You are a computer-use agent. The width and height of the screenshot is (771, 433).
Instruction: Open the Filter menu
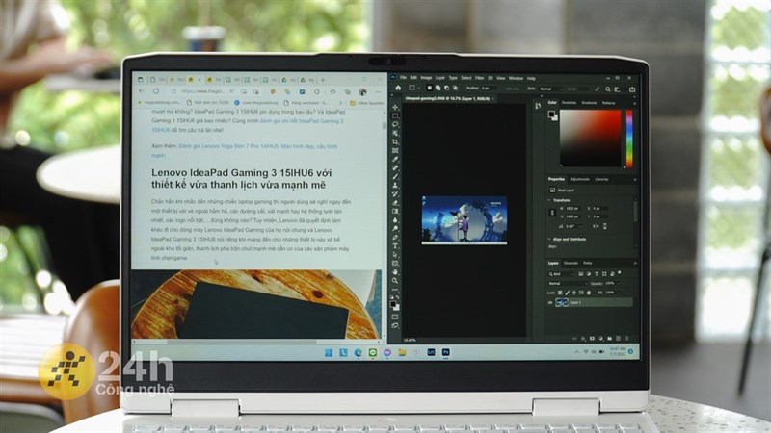479,78
